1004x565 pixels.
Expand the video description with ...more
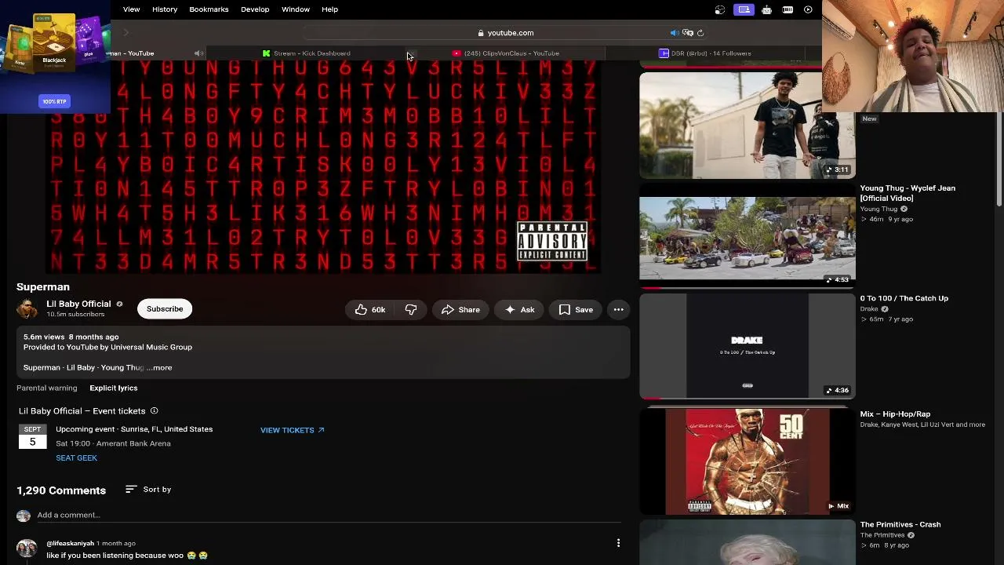point(159,367)
